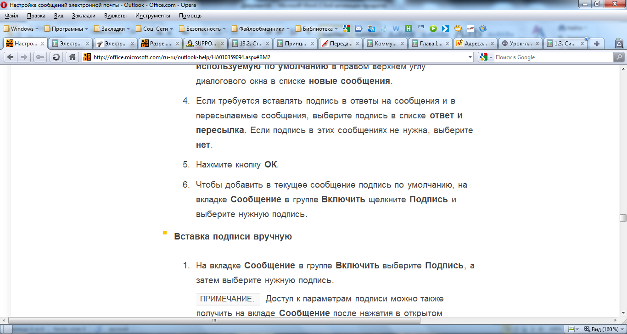
Task: Reload the current page
Action: click(x=56, y=57)
